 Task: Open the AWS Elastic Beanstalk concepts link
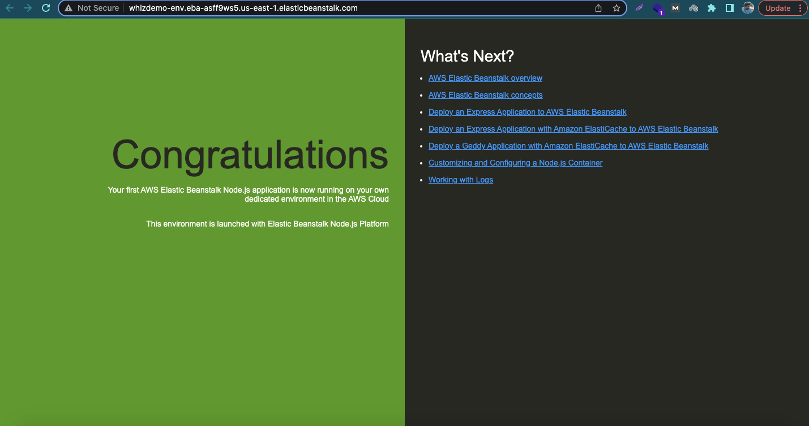485,95
